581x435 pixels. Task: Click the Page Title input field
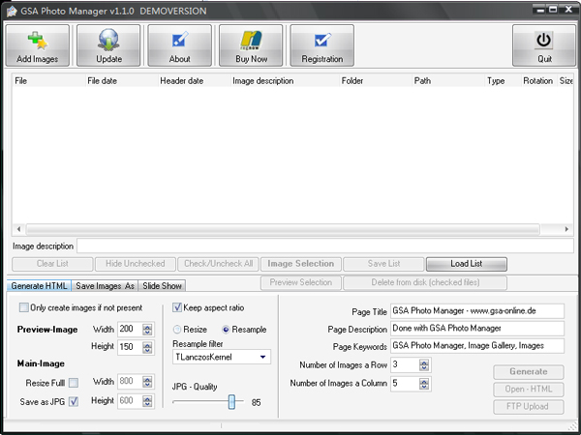tap(477, 310)
